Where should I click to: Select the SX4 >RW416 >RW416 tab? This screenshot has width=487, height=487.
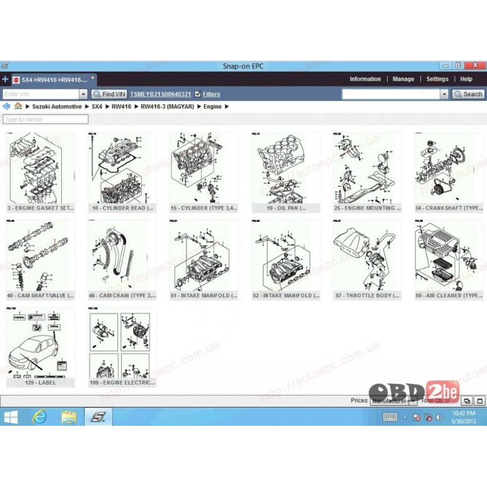tap(54, 80)
